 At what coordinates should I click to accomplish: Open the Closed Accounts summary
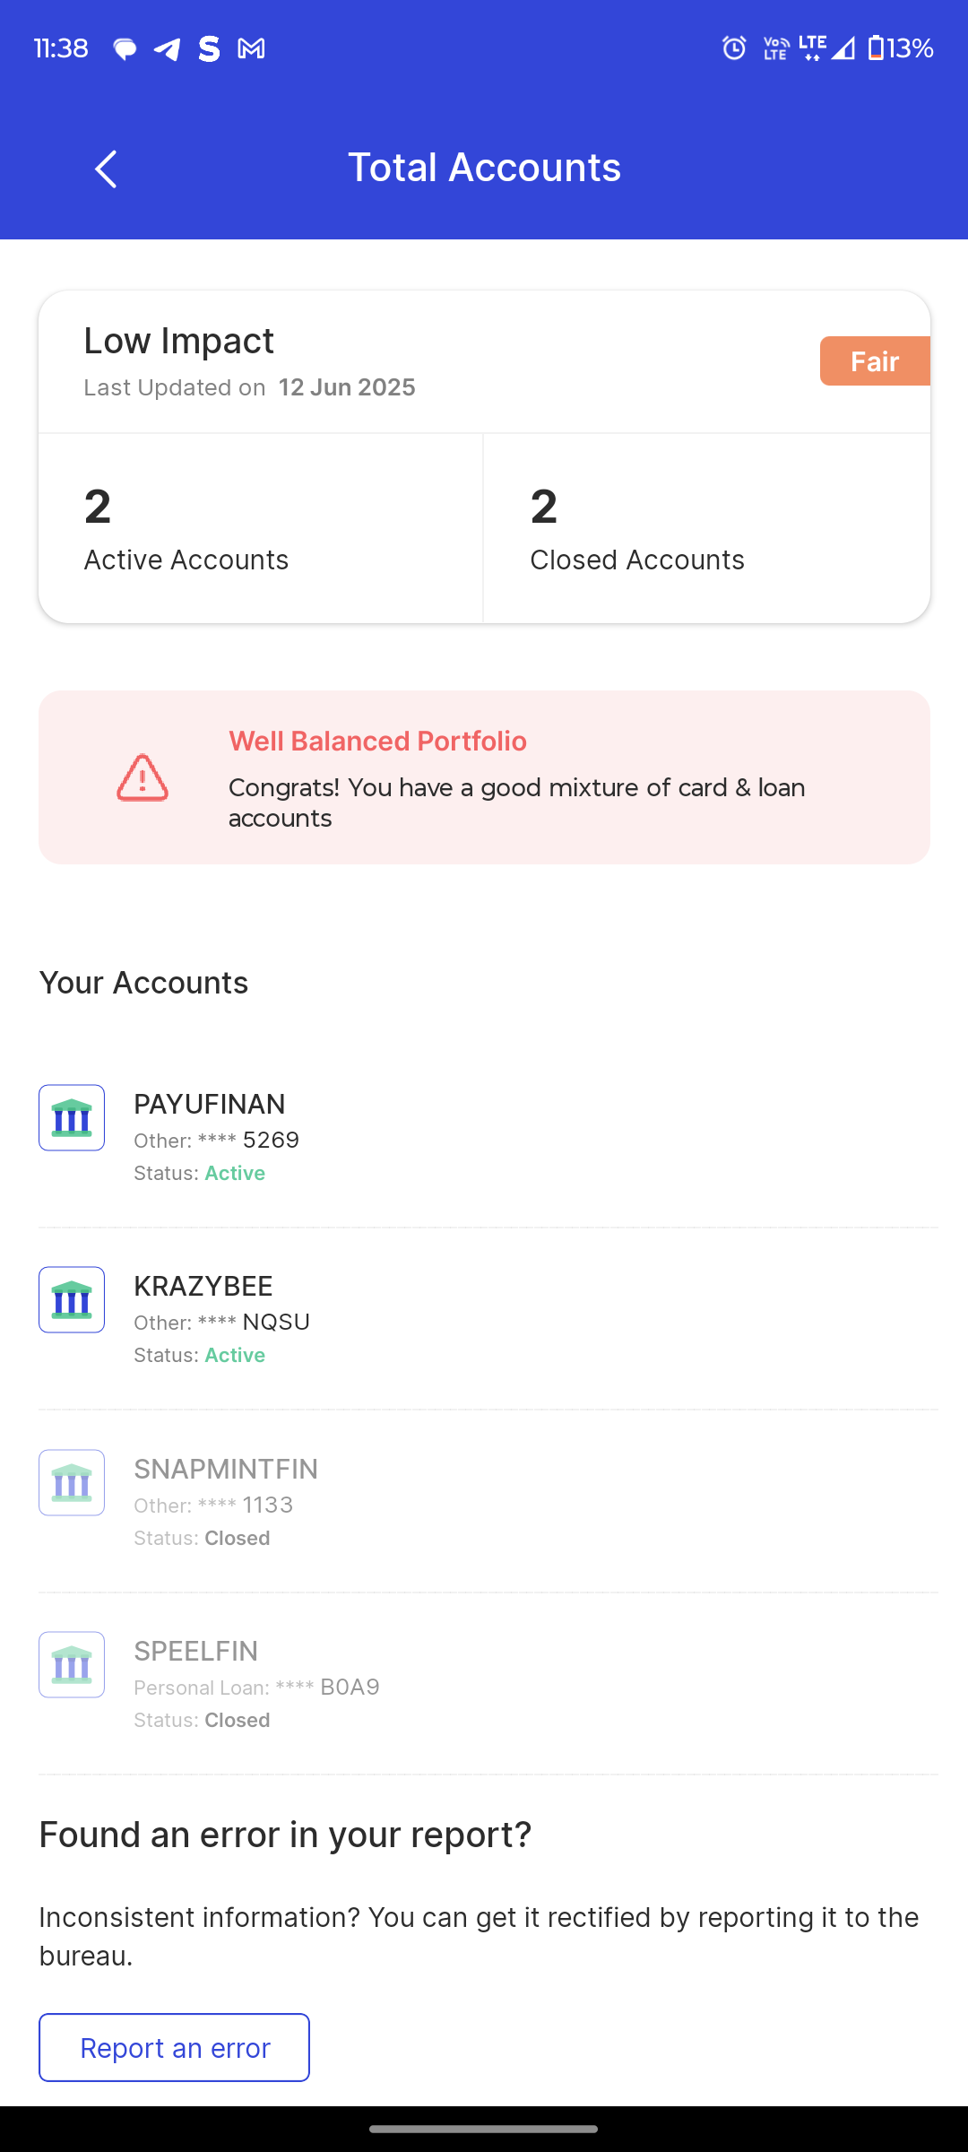click(706, 528)
